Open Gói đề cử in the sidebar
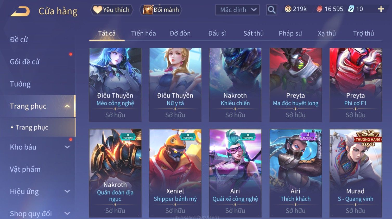 click(x=25, y=62)
